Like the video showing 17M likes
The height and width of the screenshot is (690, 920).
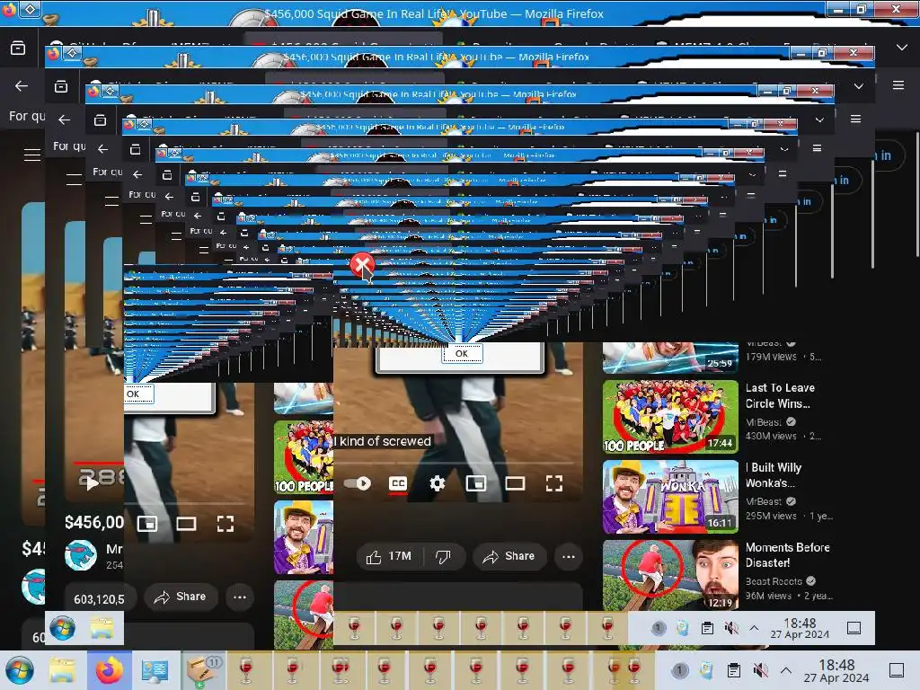pyautogui.click(x=389, y=556)
